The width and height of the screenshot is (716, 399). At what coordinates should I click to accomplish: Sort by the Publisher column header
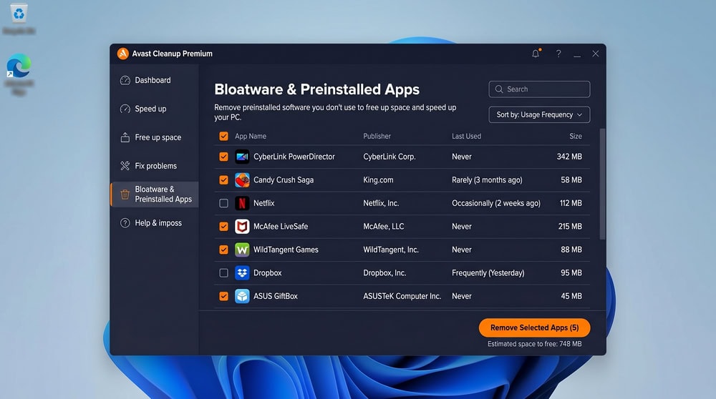[x=377, y=137]
